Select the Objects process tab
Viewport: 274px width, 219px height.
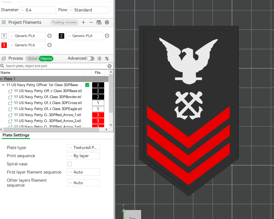[x=46, y=58]
